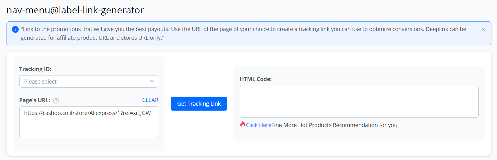Click the Get Tracking Link button

click(199, 104)
